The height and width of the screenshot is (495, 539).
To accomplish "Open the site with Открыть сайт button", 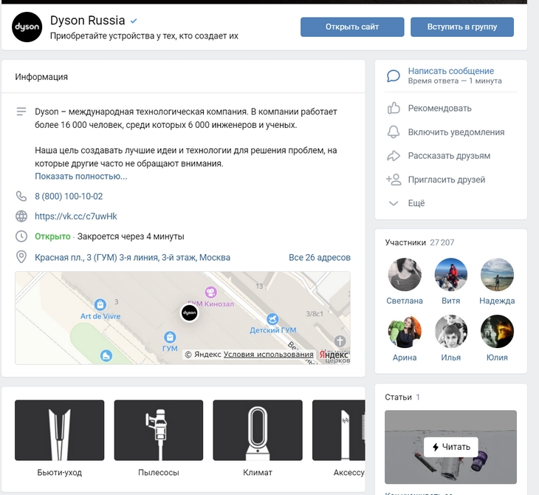I will point(352,27).
